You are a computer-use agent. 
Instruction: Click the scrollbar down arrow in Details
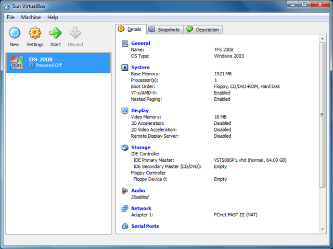click(x=323, y=229)
